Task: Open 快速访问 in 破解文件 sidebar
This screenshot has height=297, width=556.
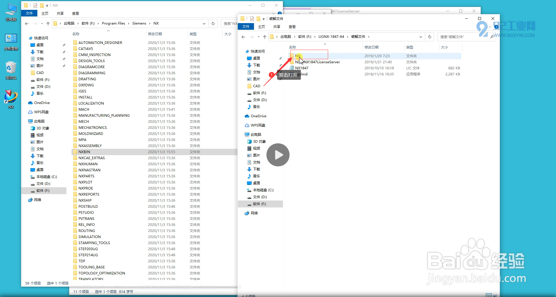Action: pyautogui.click(x=257, y=51)
